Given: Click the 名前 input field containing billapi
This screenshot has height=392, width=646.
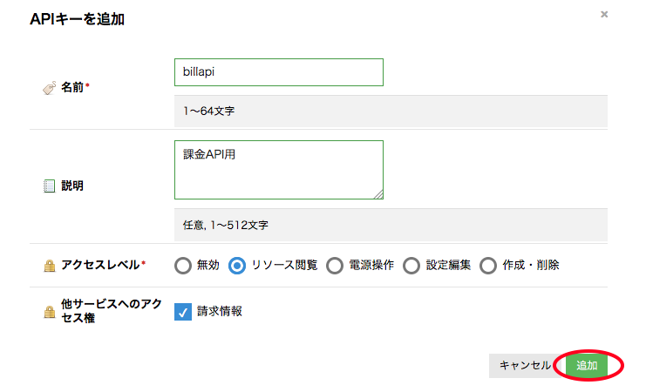Looking at the screenshot, I should click(278, 72).
